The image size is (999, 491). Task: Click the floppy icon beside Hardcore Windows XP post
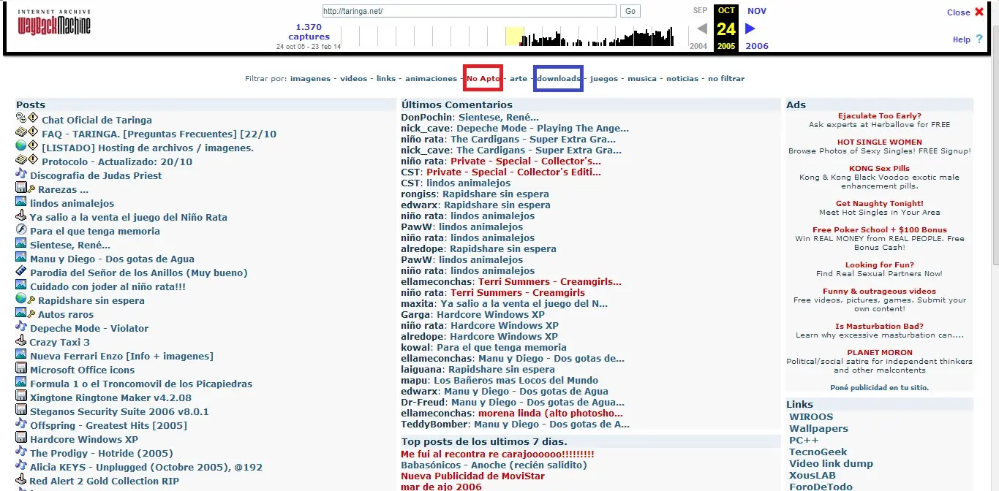(x=21, y=438)
